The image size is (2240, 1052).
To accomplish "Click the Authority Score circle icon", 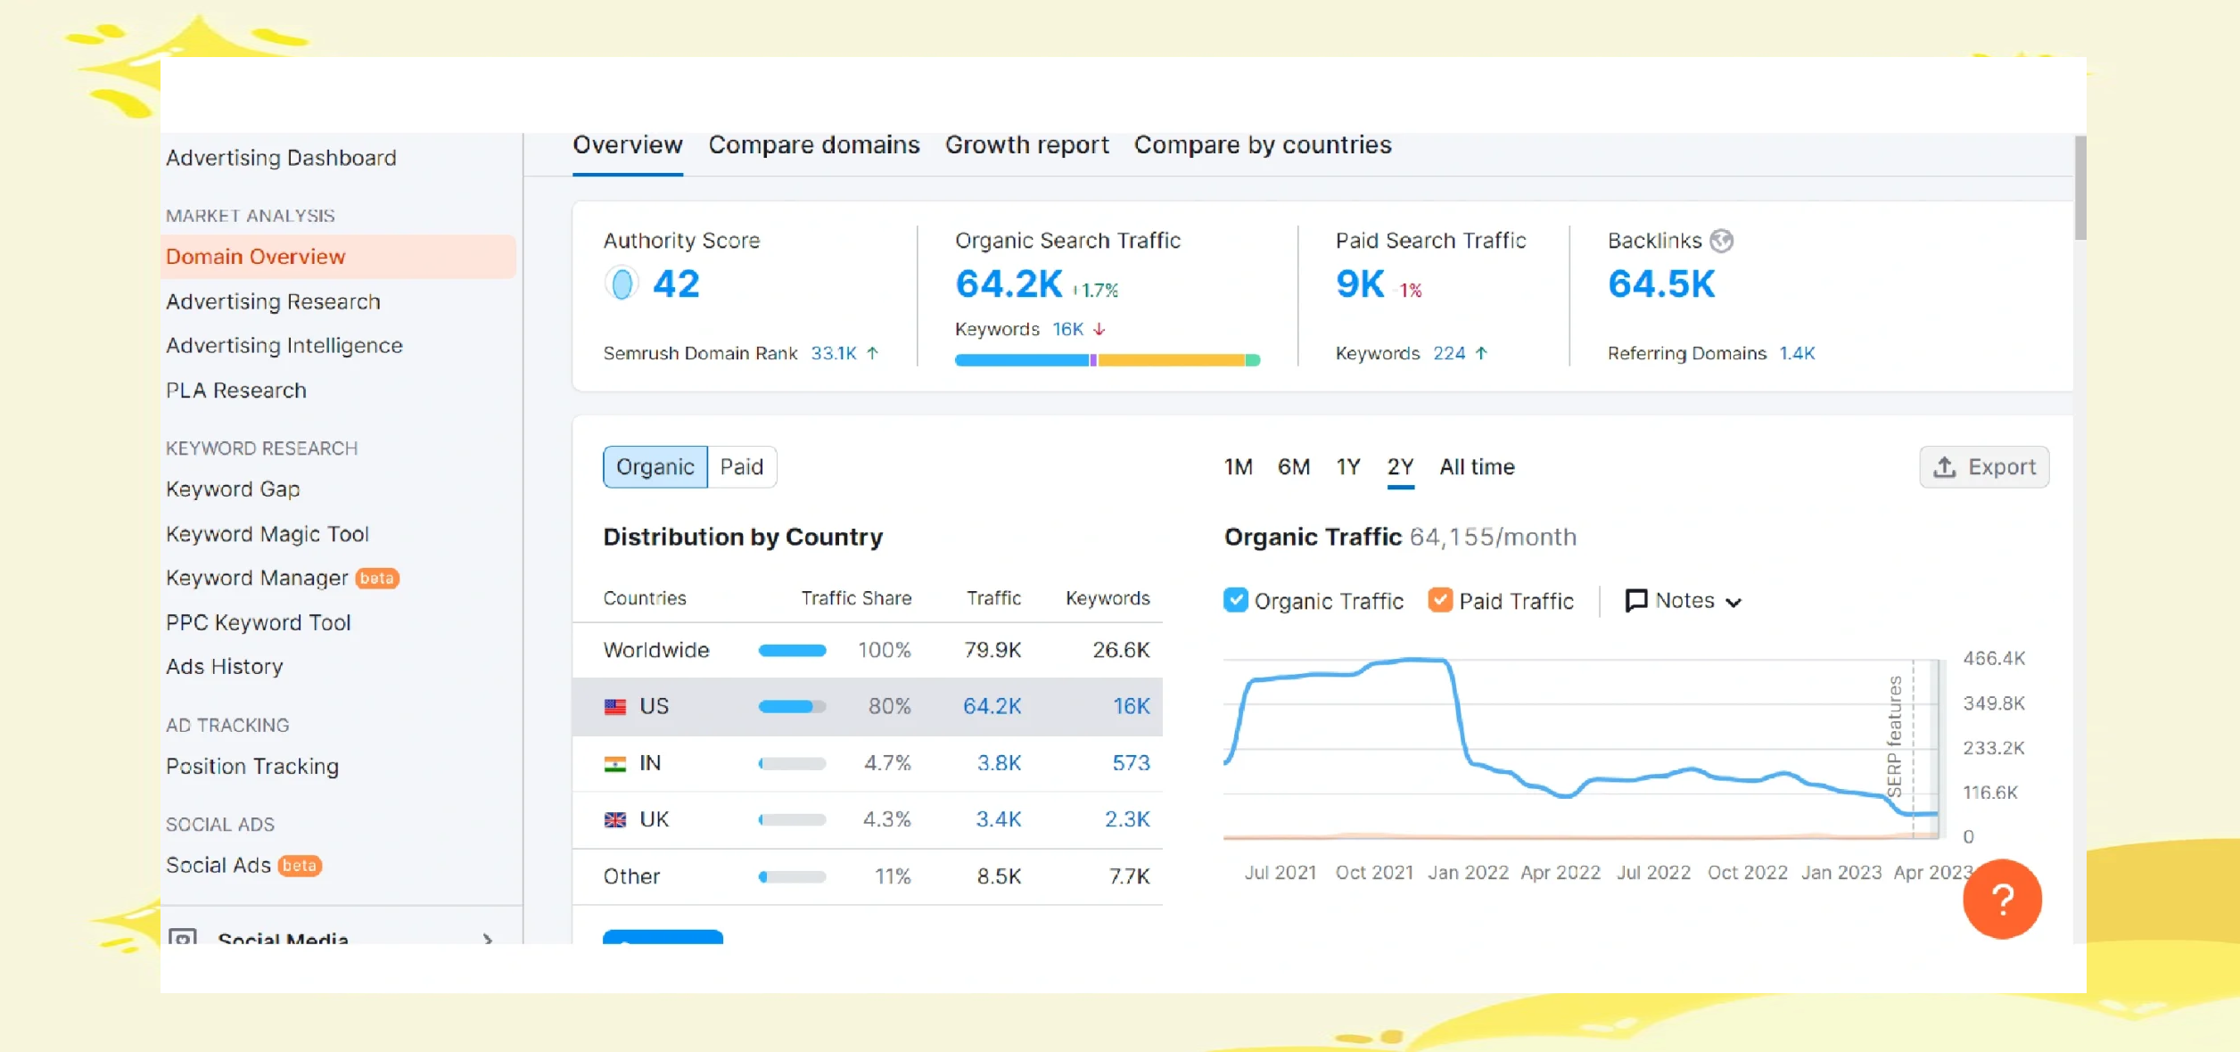I will pos(622,284).
